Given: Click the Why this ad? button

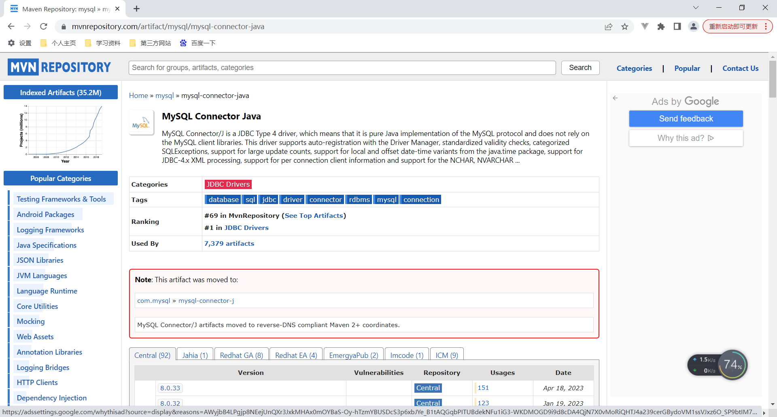Looking at the screenshot, I should coord(686,138).
